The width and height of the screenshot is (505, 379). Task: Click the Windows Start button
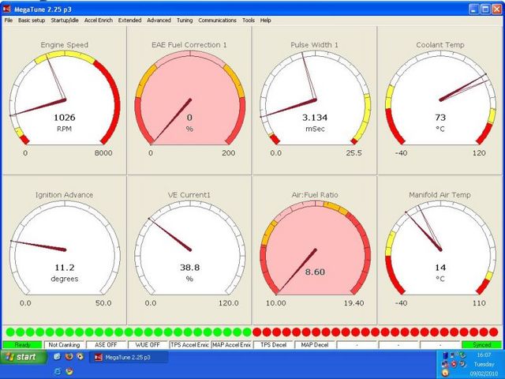pyautogui.click(x=21, y=358)
